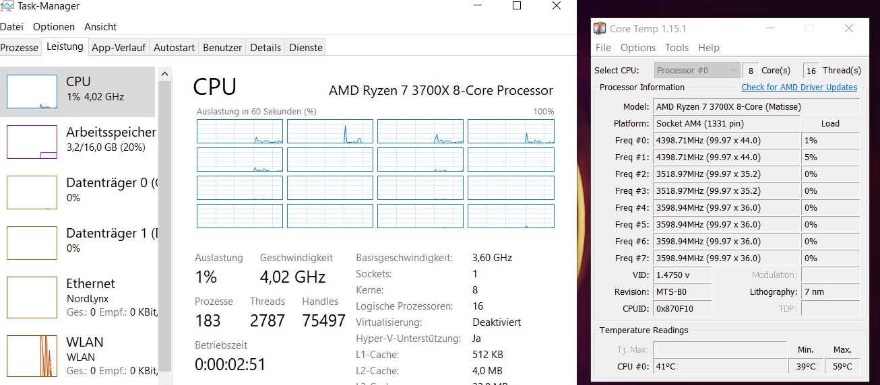Select the Arbeitsspeicher graph thumbnail

[32, 142]
